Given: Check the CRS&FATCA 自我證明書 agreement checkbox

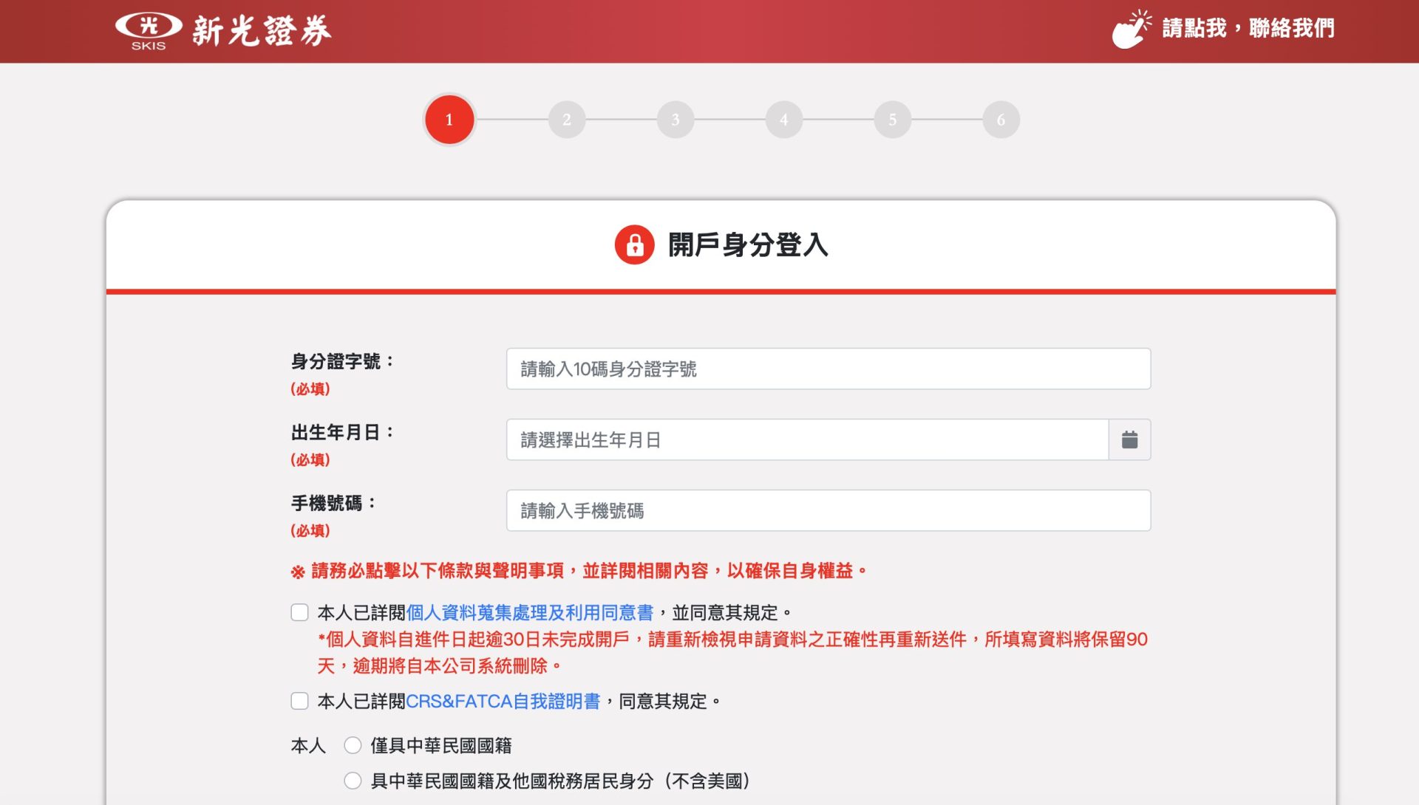Looking at the screenshot, I should (299, 701).
